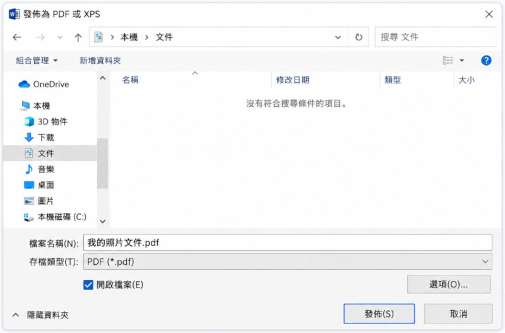This screenshot has height=333, width=505.
Task: Open the 組合管理 menu
Action: 37,60
